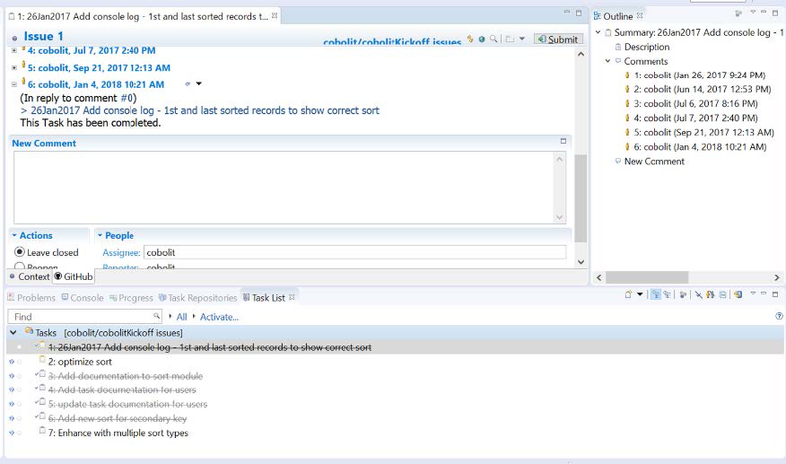Click the synchronize incoming changes icon beside Submit
Screen dimensions: 786x464
(x=469, y=39)
